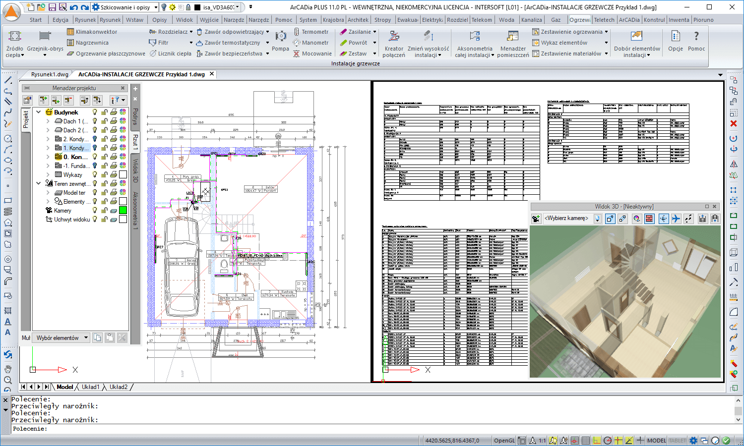Click the Klimakonwektor tool in ribbon
Viewport: 744px width, 446px height.
click(x=92, y=32)
